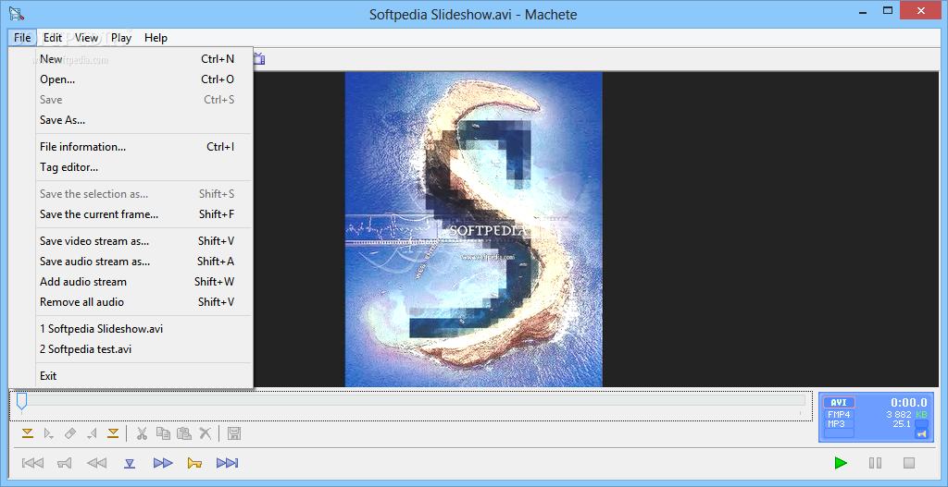Viewport: 948px width, 487px height.
Task: Open File information... dialog
Action: [143, 147]
